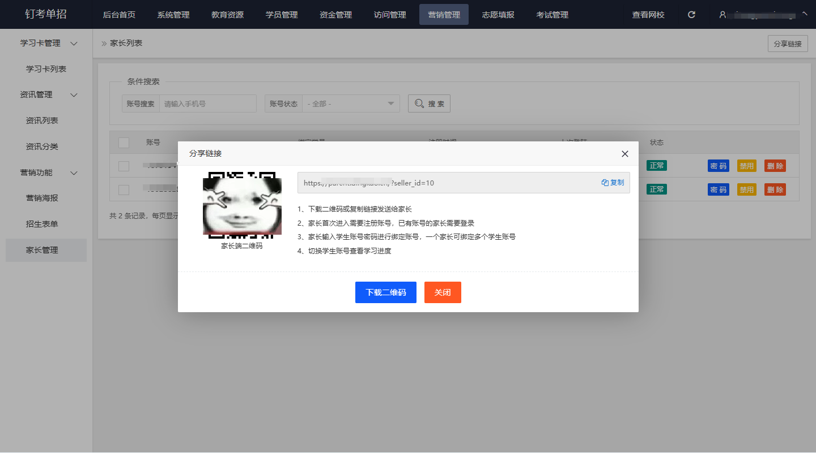Open the 账号状态 dropdown

350,103
